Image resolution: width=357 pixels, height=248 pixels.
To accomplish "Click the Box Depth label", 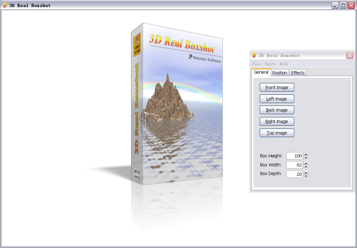I will click(271, 174).
